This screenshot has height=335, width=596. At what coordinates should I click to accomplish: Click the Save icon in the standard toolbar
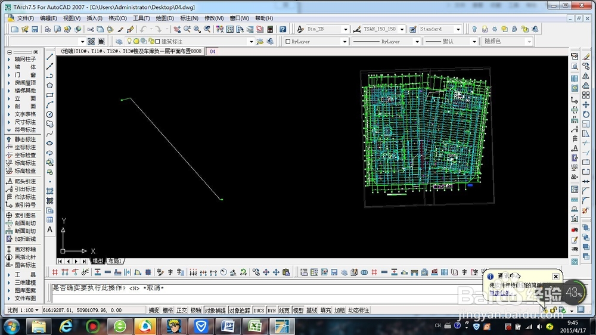click(35, 29)
